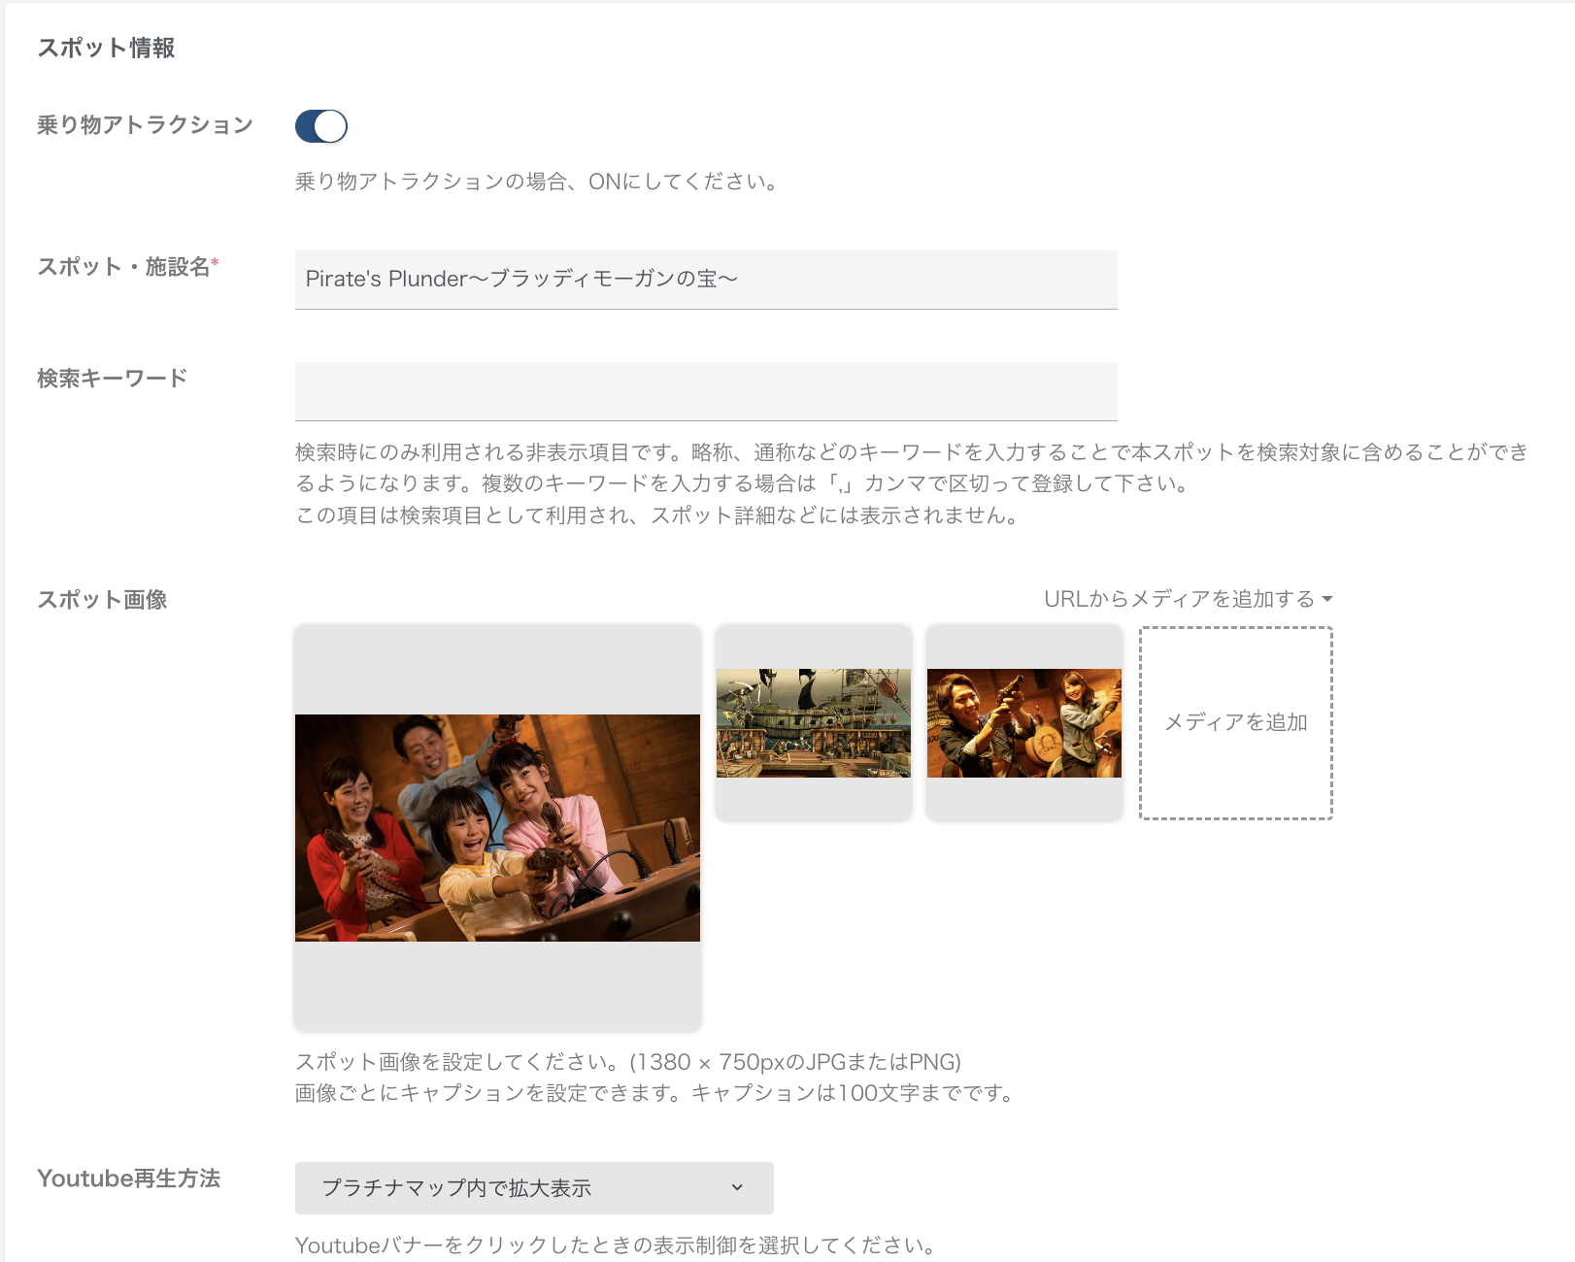Viewport: 1575px width, 1262px height.
Task: Click the Youtube再生方法 label
Action: tap(129, 1179)
